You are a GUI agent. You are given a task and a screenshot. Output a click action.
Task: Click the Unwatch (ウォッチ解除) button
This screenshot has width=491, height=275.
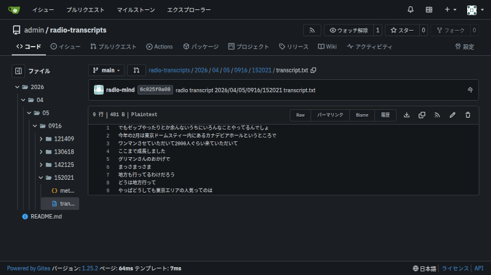[347, 30]
